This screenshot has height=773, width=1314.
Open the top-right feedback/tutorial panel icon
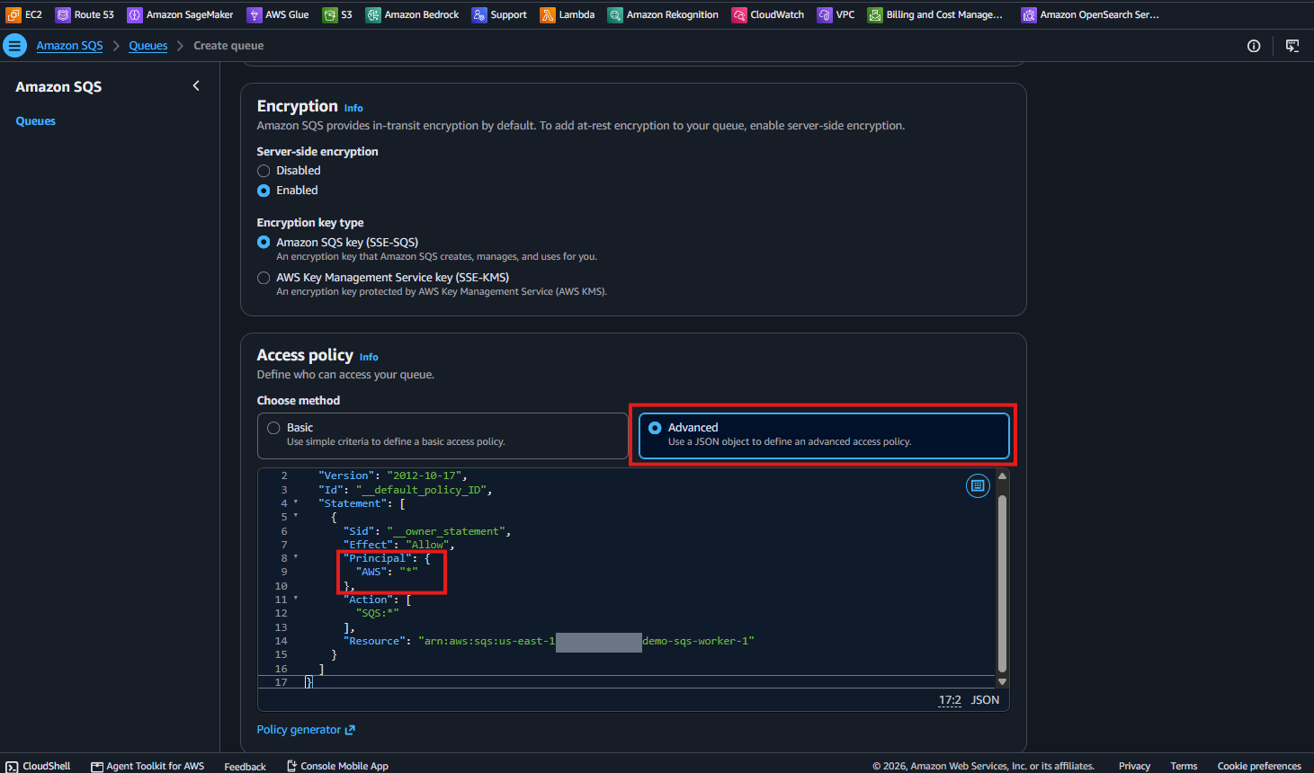[x=1292, y=46]
